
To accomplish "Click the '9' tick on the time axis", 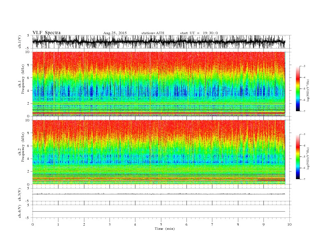I will pyautogui.click(x=263, y=224).
